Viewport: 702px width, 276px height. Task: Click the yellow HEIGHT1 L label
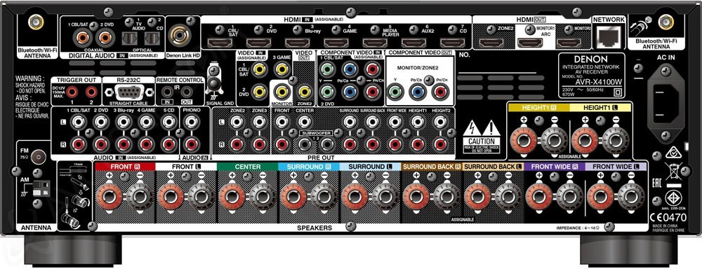point(600,108)
